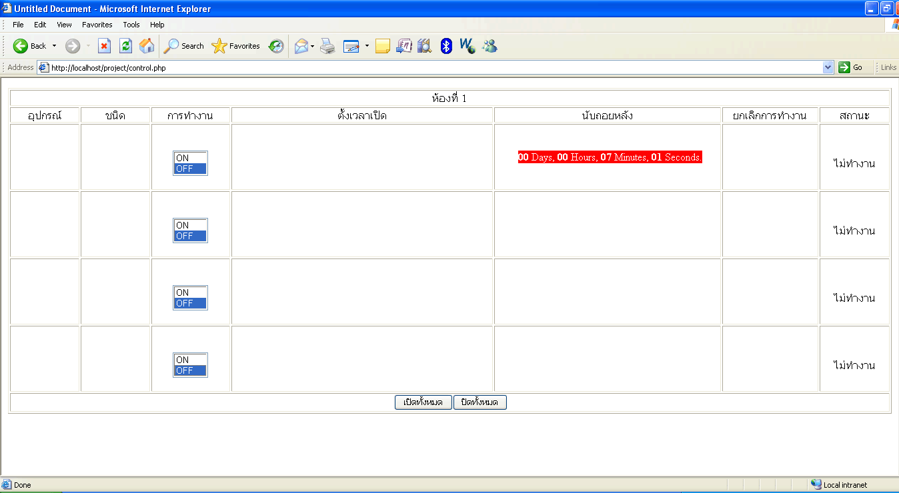Open the Research books icon
The width and height of the screenshot is (899, 493).
[x=425, y=46]
